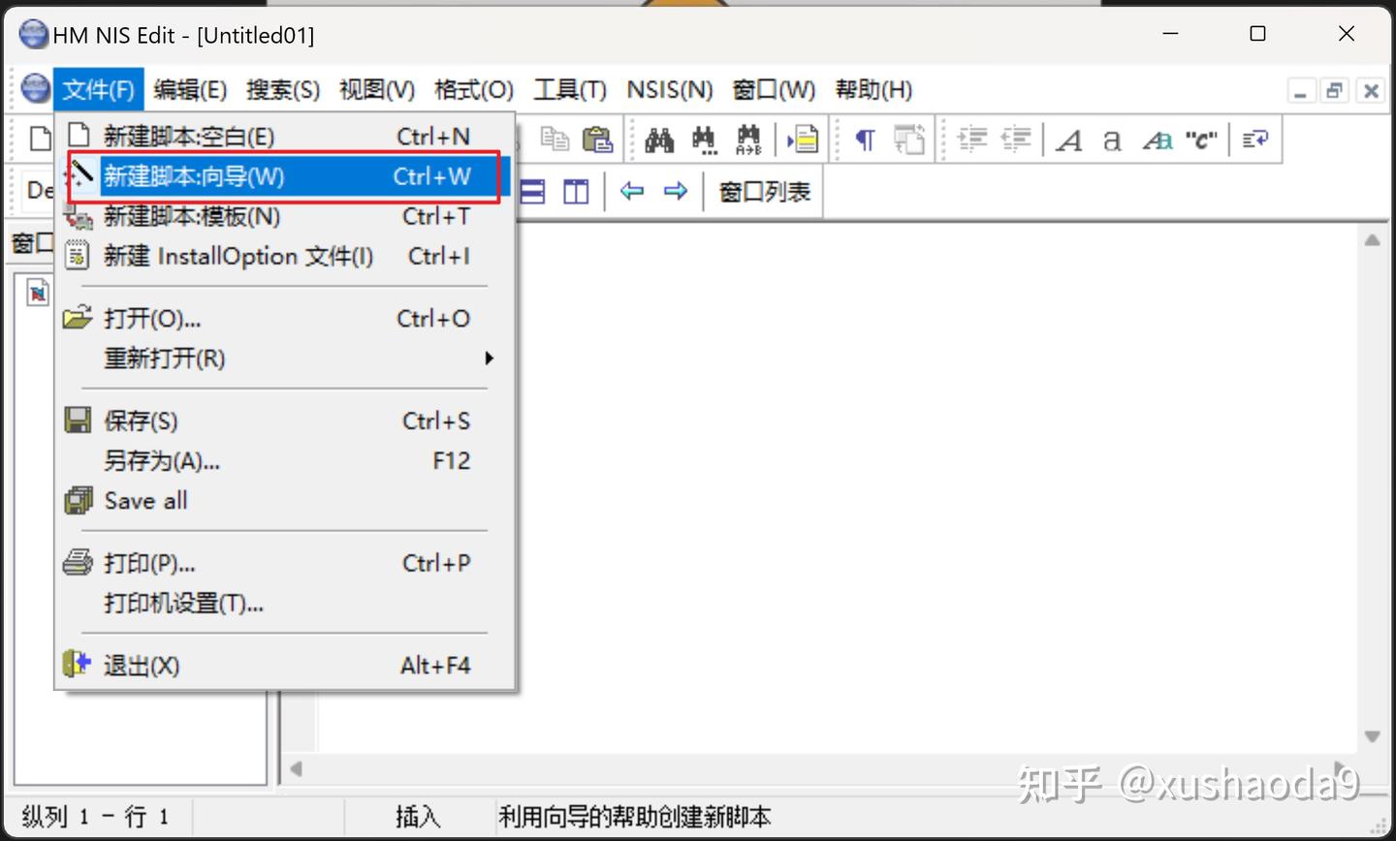Click the comment "c" formatting control

coord(1202,140)
